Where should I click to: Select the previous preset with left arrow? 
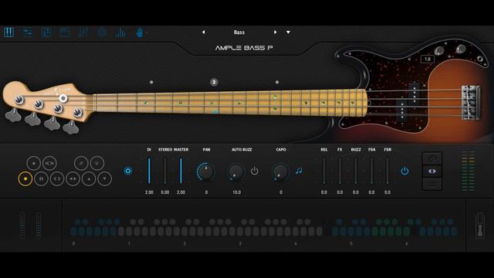click(204, 32)
